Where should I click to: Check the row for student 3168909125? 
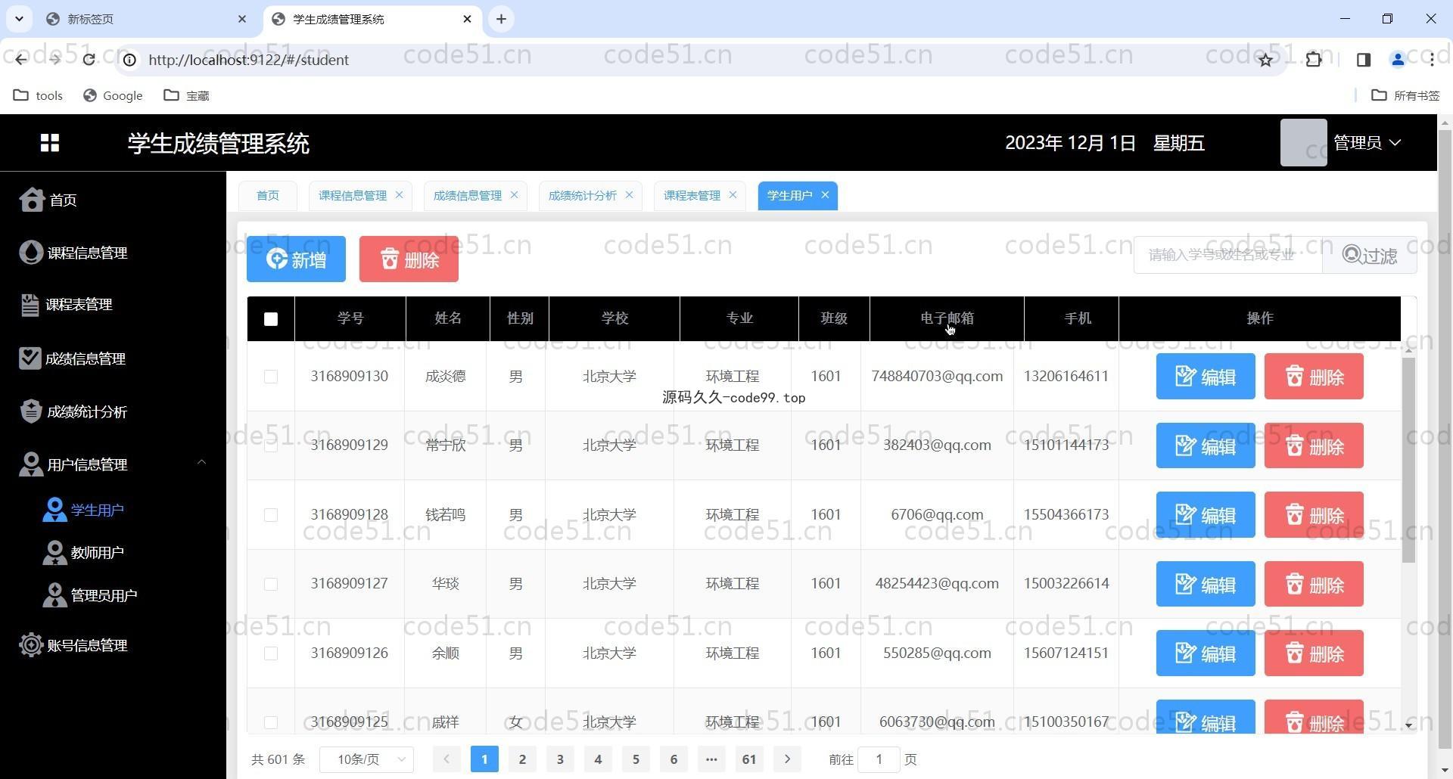(x=271, y=722)
